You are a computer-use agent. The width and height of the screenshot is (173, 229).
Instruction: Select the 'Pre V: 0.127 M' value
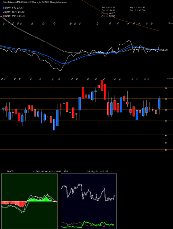[137, 10]
